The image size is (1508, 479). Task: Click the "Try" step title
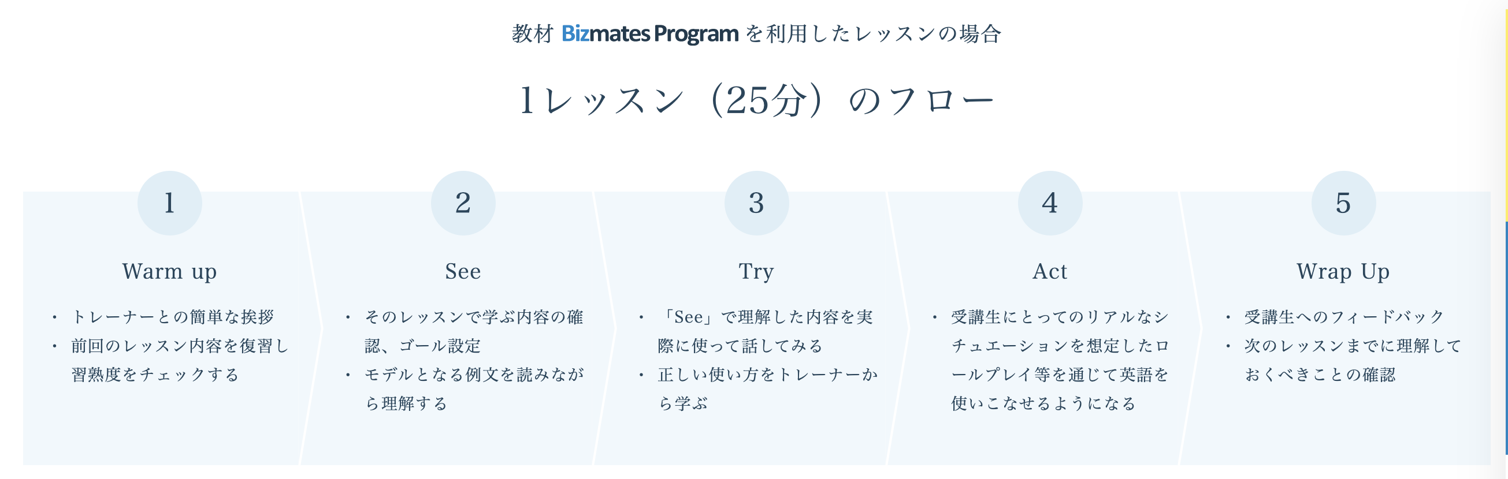pyautogui.click(x=756, y=271)
